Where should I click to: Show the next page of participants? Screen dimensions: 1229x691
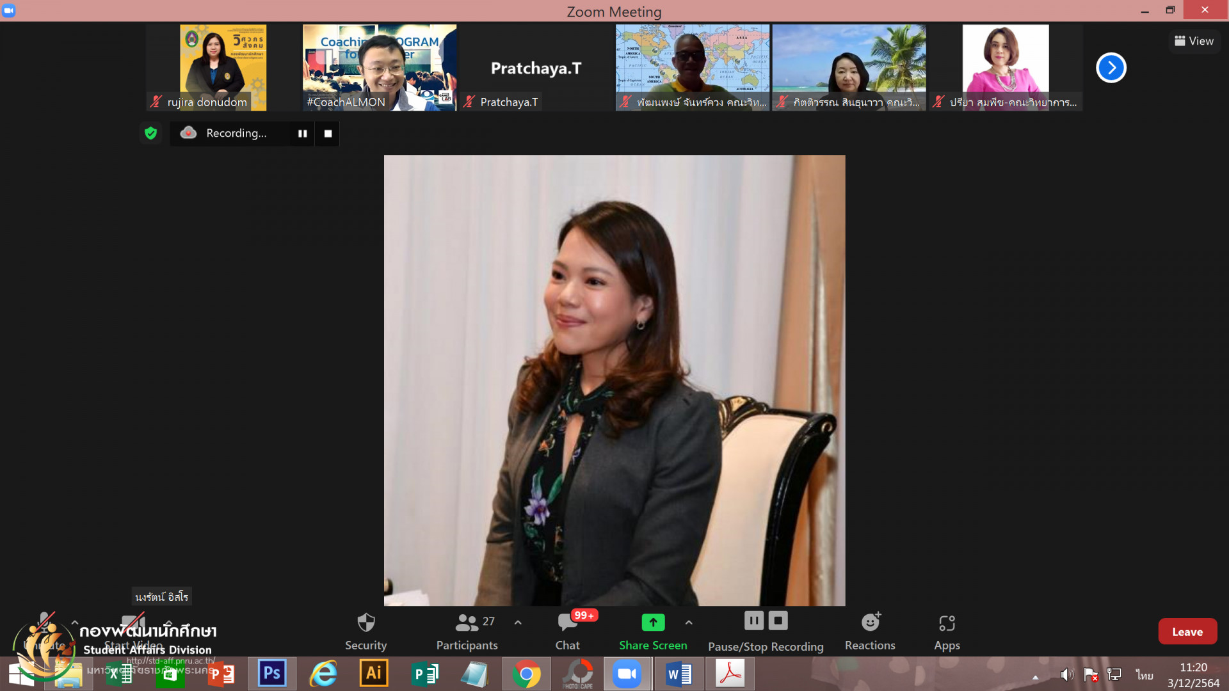pyautogui.click(x=1111, y=68)
